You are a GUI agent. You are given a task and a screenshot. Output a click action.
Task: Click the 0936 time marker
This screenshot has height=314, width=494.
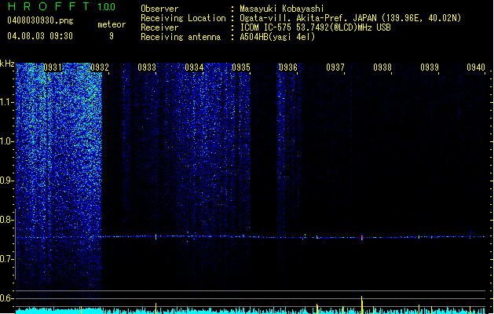pos(288,68)
